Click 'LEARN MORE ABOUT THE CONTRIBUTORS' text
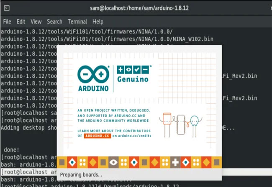The width and height of the screenshot is (272, 187). coord(114,131)
